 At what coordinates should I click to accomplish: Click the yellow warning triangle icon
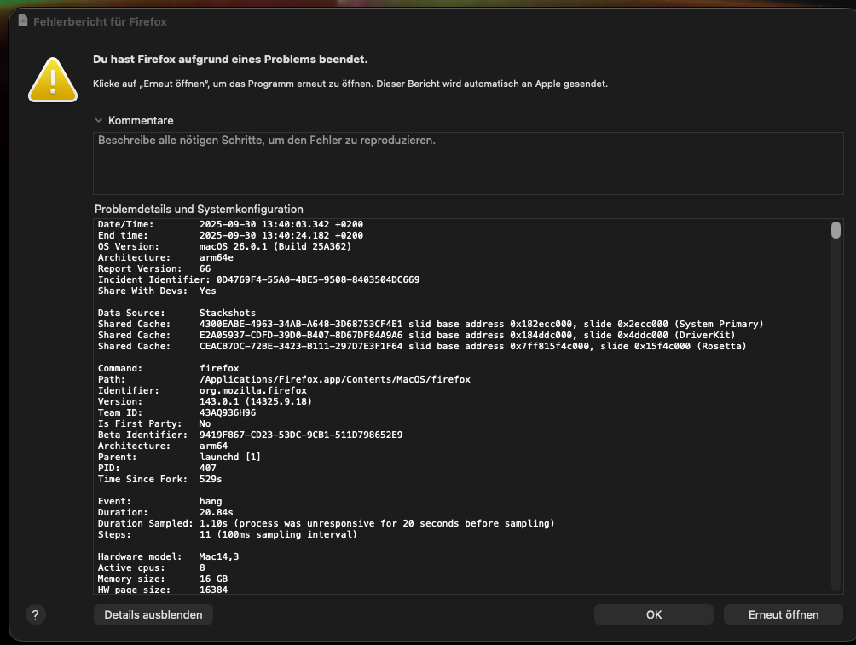tap(52, 80)
